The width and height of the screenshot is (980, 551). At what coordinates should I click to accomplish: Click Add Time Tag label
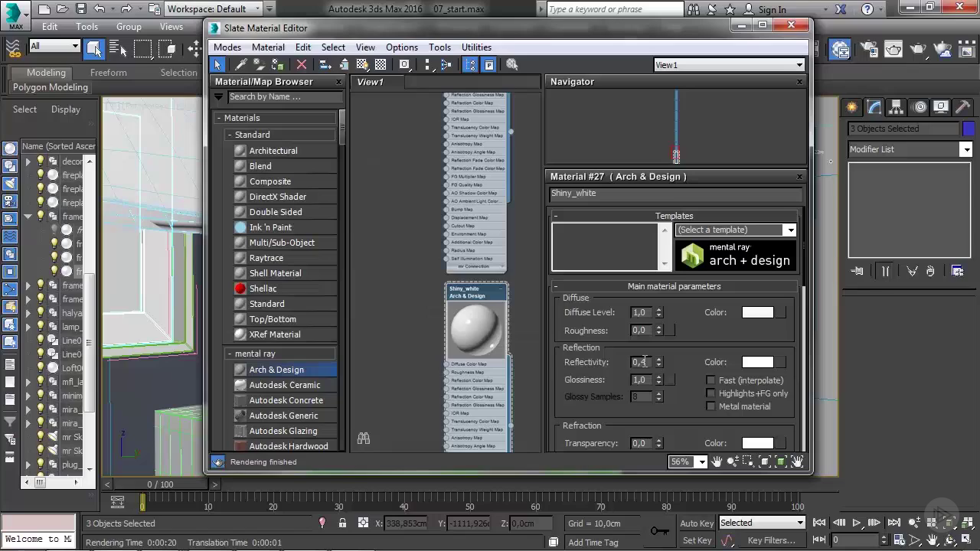pyautogui.click(x=593, y=543)
